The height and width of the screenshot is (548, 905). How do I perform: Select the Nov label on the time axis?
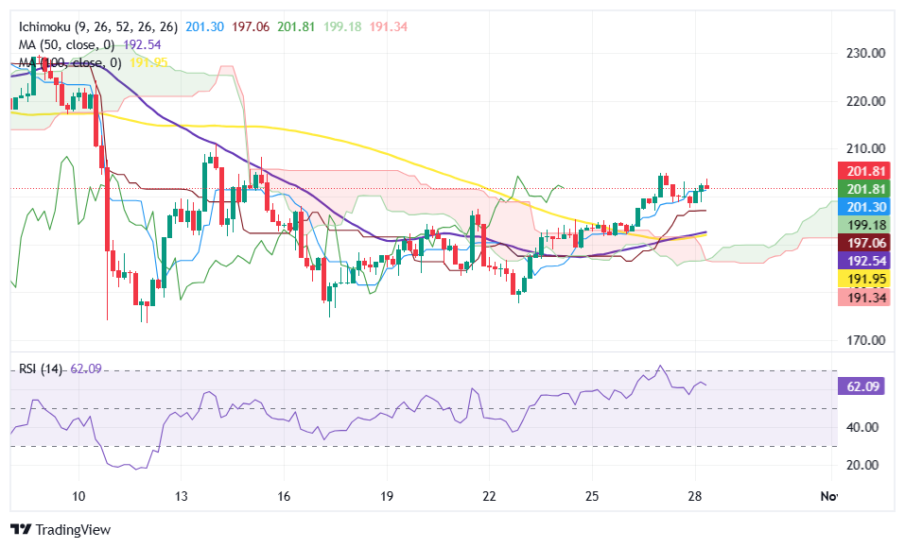pyautogui.click(x=831, y=495)
